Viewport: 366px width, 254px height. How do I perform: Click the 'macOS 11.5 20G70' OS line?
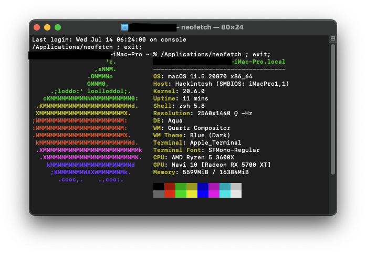point(203,76)
